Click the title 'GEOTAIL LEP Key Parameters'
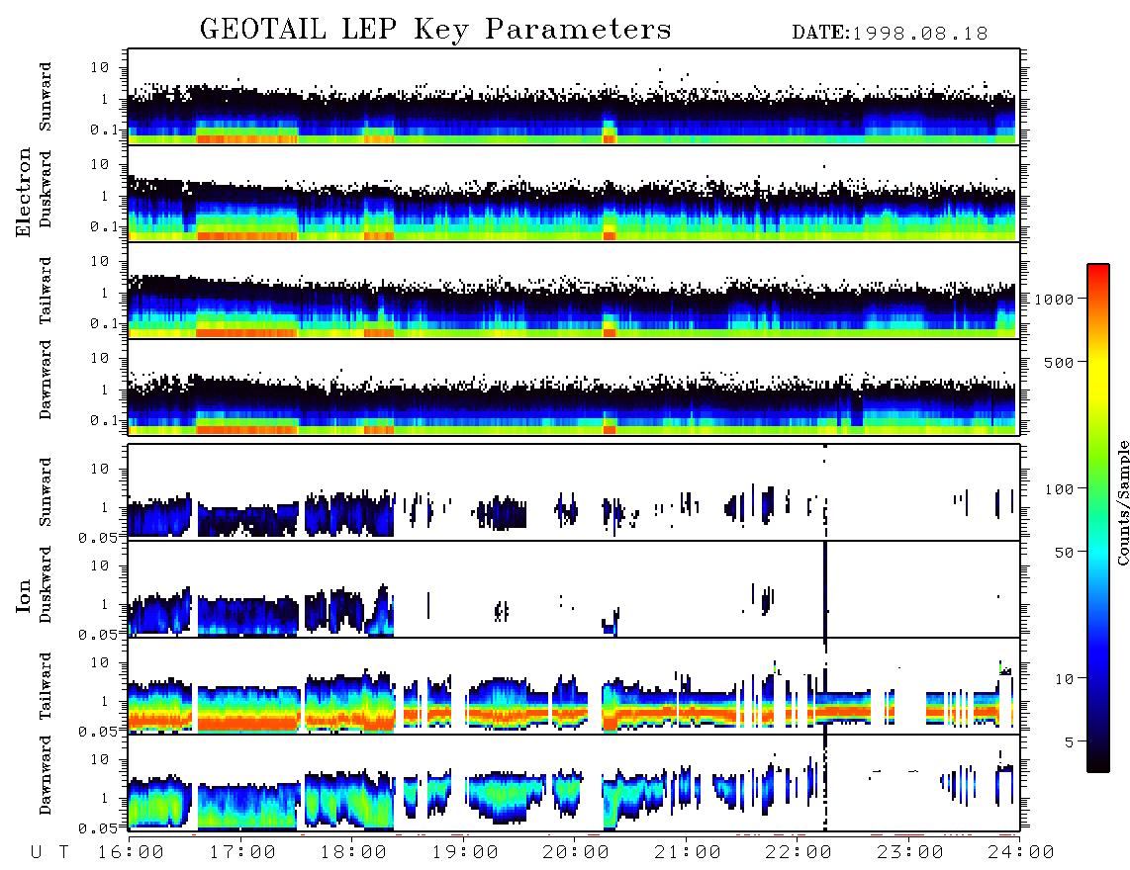 435,30
